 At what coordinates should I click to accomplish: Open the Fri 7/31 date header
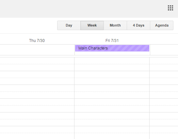point(112,41)
